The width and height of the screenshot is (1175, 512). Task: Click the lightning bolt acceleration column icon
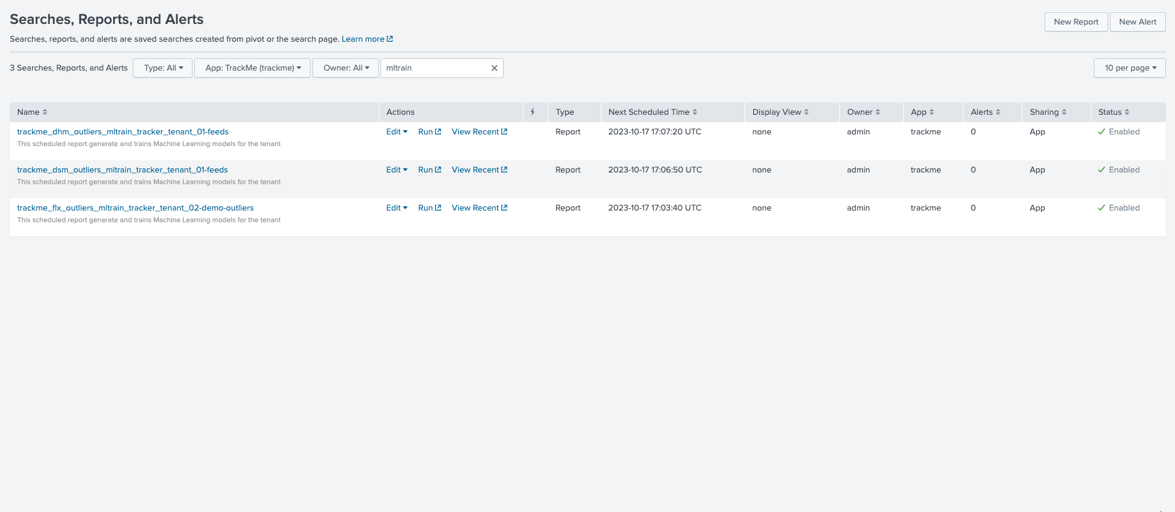pos(532,112)
